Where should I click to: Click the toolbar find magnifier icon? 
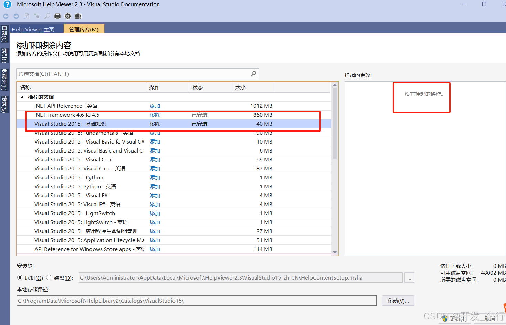[47, 16]
